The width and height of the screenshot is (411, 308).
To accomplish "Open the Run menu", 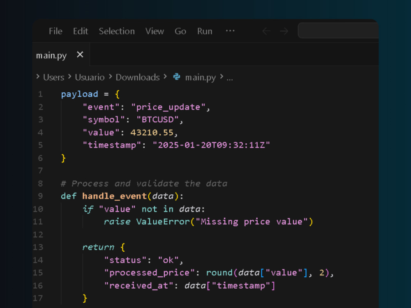I will (205, 31).
